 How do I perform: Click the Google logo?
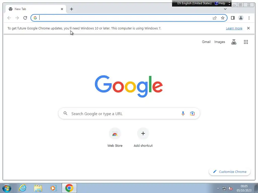(129, 86)
